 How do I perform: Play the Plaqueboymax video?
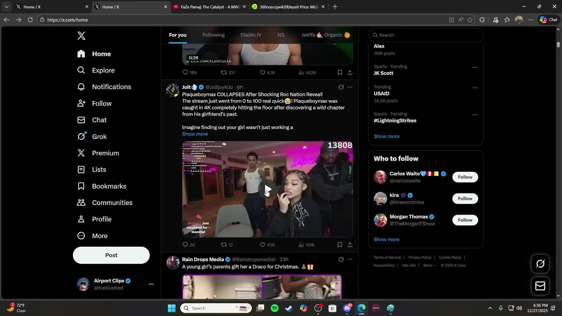pos(267,190)
